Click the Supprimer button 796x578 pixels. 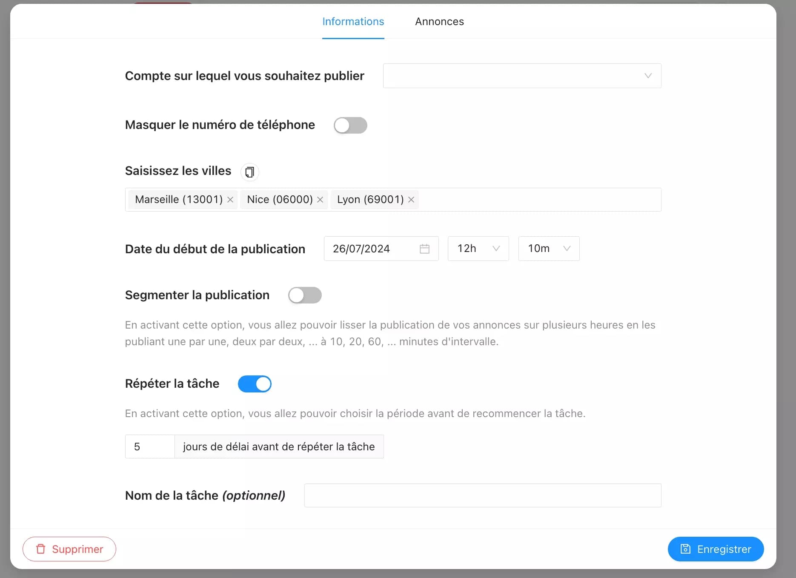point(69,549)
